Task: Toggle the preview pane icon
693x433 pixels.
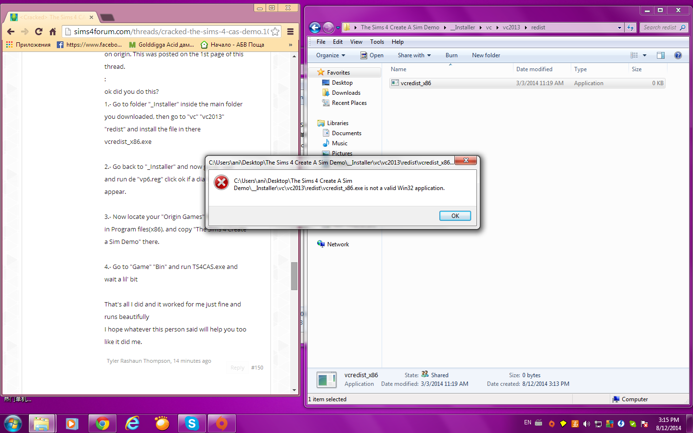Action: click(x=661, y=55)
